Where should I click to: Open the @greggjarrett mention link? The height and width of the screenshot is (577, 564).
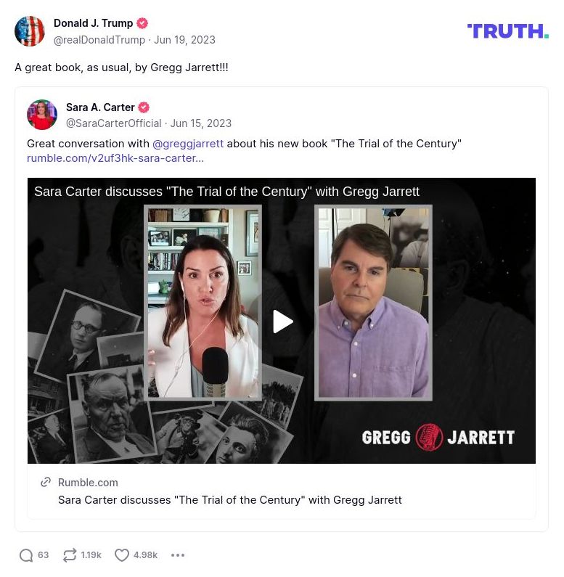[x=188, y=144]
